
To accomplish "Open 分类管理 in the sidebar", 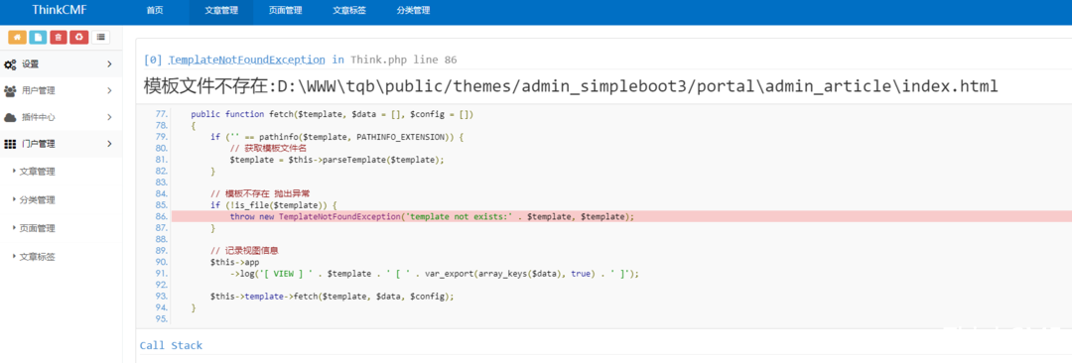I will [37, 200].
